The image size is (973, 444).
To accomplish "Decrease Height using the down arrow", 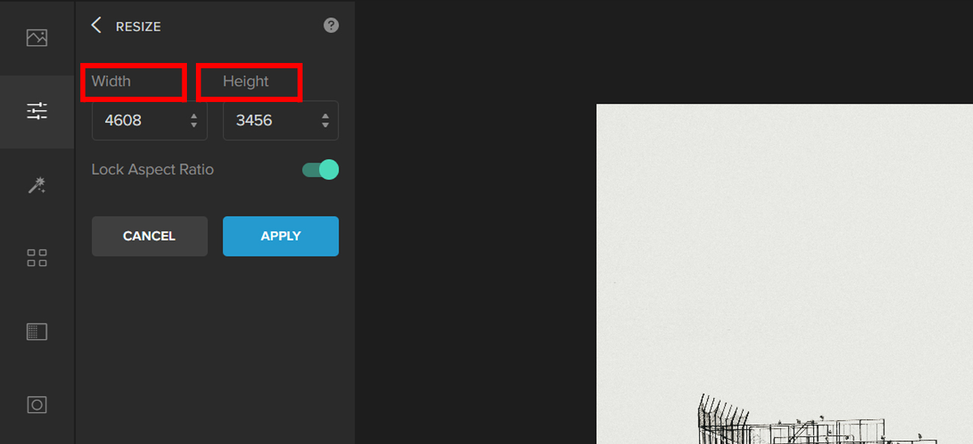I will (x=325, y=124).
